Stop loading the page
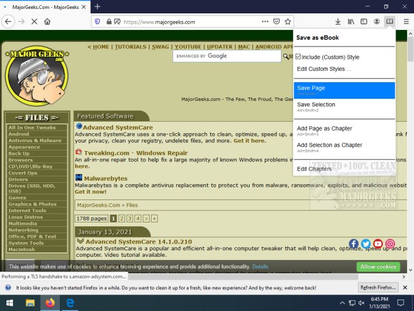The image size is (414, 311). (34, 22)
